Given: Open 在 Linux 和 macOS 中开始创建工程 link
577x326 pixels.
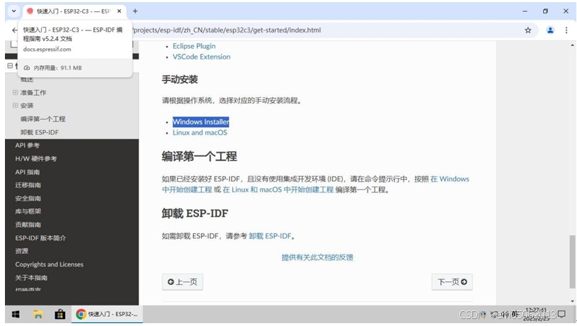Looking at the screenshot, I should [x=278, y=190].
